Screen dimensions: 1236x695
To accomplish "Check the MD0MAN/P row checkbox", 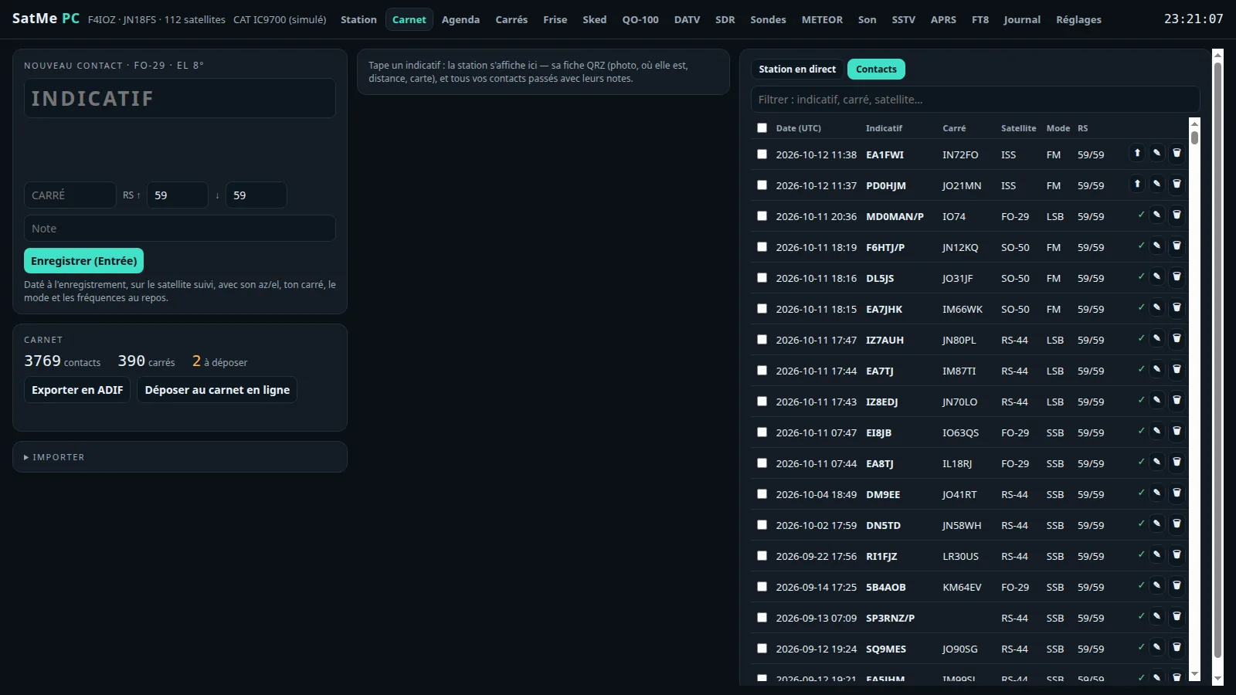I will pyautogui.click(x=762, y=216).
